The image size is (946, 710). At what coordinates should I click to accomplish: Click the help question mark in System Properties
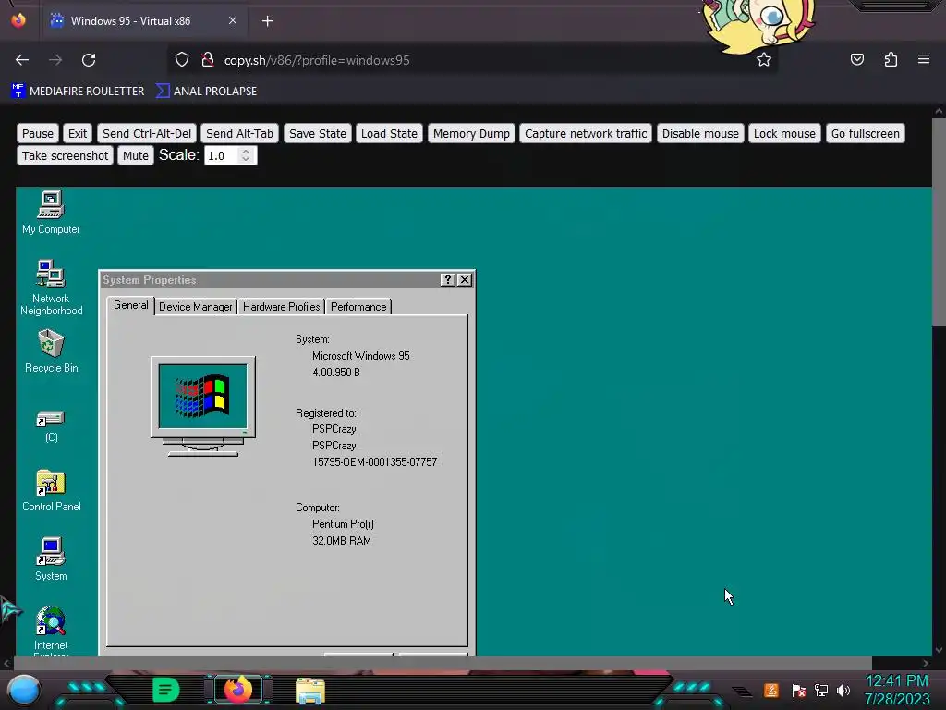click(x=447, y=279)
